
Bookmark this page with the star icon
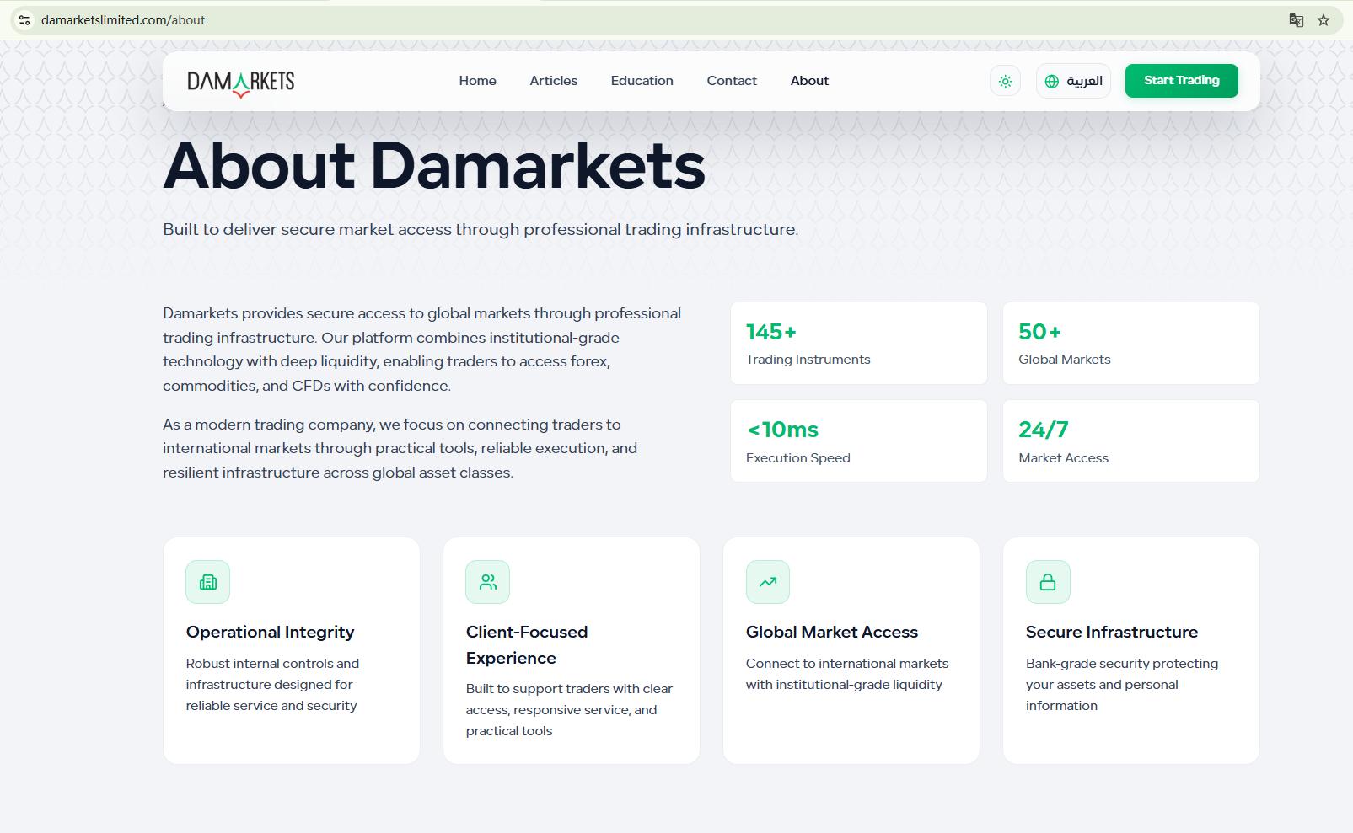click(1323, 20)
